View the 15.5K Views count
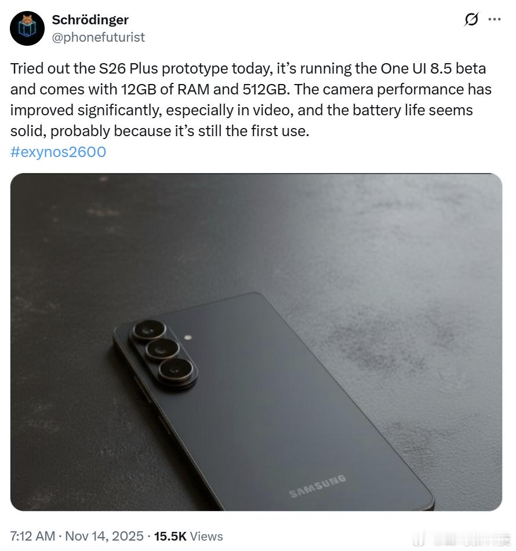Viewport: 516px width, 551px height. click(188, 537)
